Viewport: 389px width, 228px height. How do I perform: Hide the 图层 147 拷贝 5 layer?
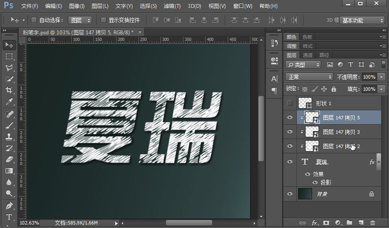tap(290, 117)
